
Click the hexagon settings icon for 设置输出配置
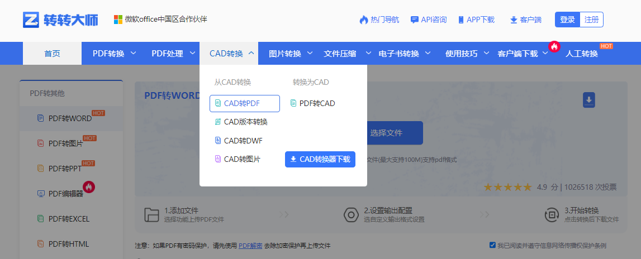tap(351, 214)
